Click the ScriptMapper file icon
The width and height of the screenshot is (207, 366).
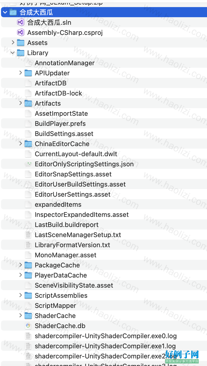pos(28,306)
